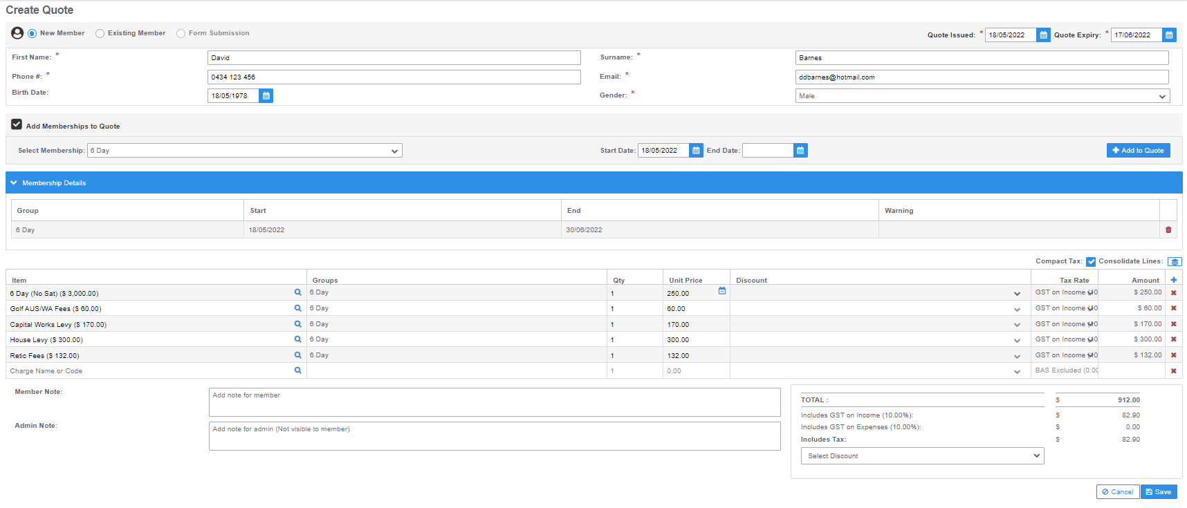This screenshot has width=1187, height=508.
Task: Click the membership end date 30/06/2022 cell
Action: pos(719,230)
